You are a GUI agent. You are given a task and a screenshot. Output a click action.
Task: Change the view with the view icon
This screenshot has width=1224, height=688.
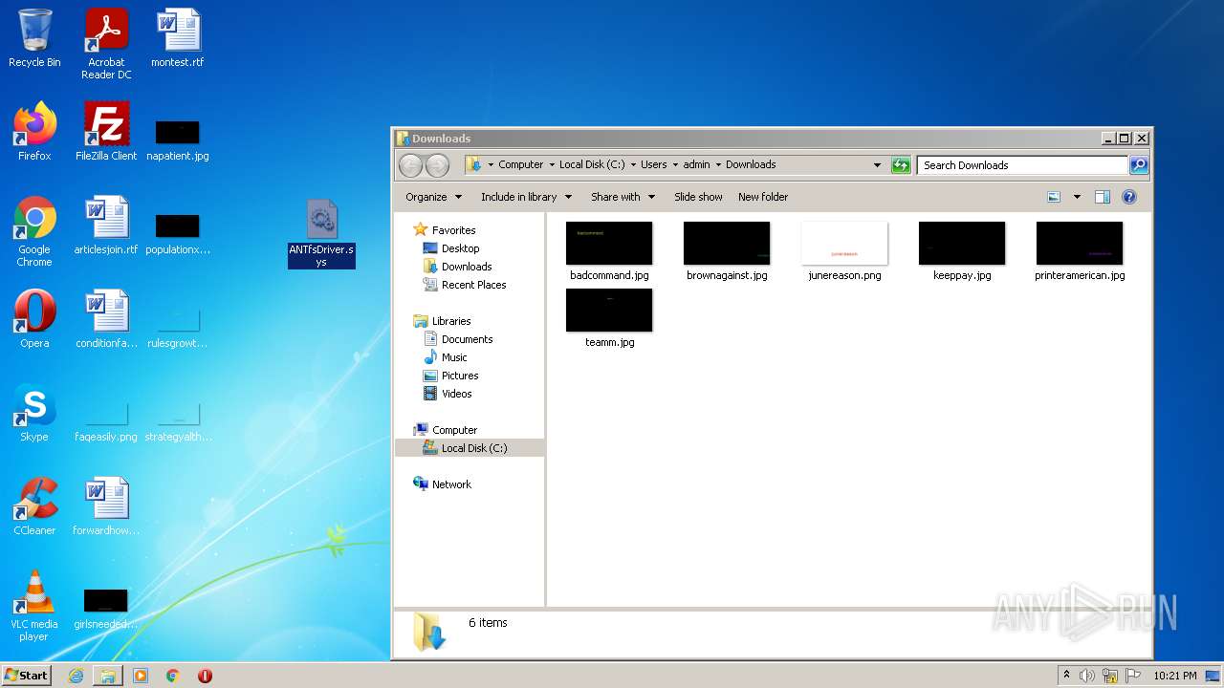pyautogui.click(x=1054, y=197)
